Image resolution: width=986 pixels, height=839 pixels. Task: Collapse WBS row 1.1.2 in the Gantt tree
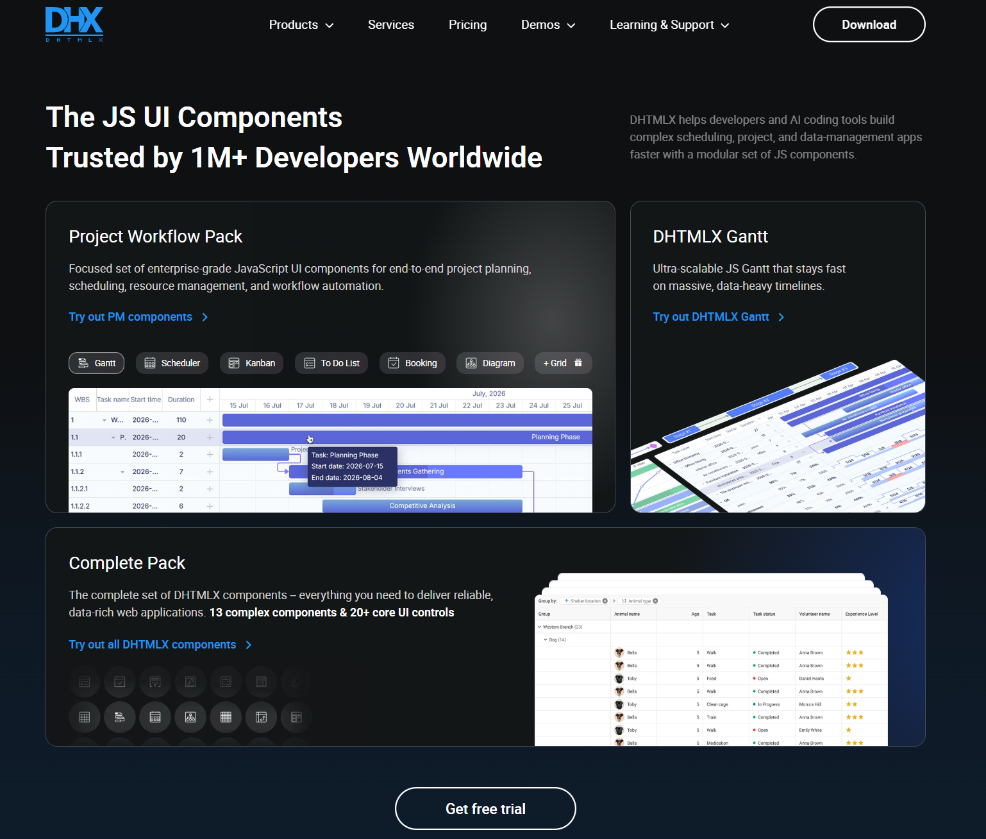122,471
